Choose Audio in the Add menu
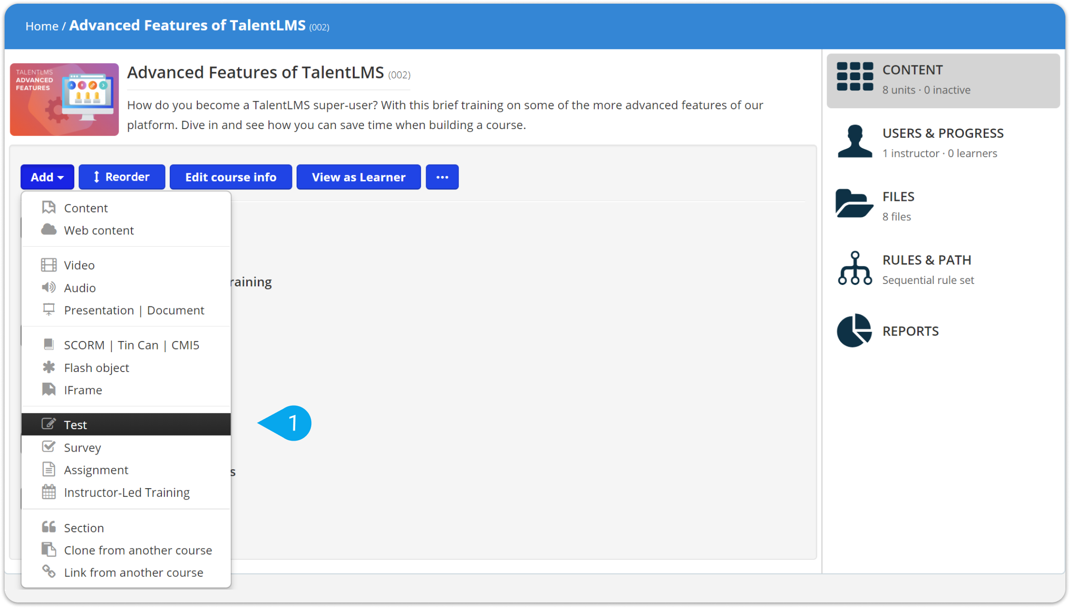This screenshot has width=1070, height=608. 126,288
